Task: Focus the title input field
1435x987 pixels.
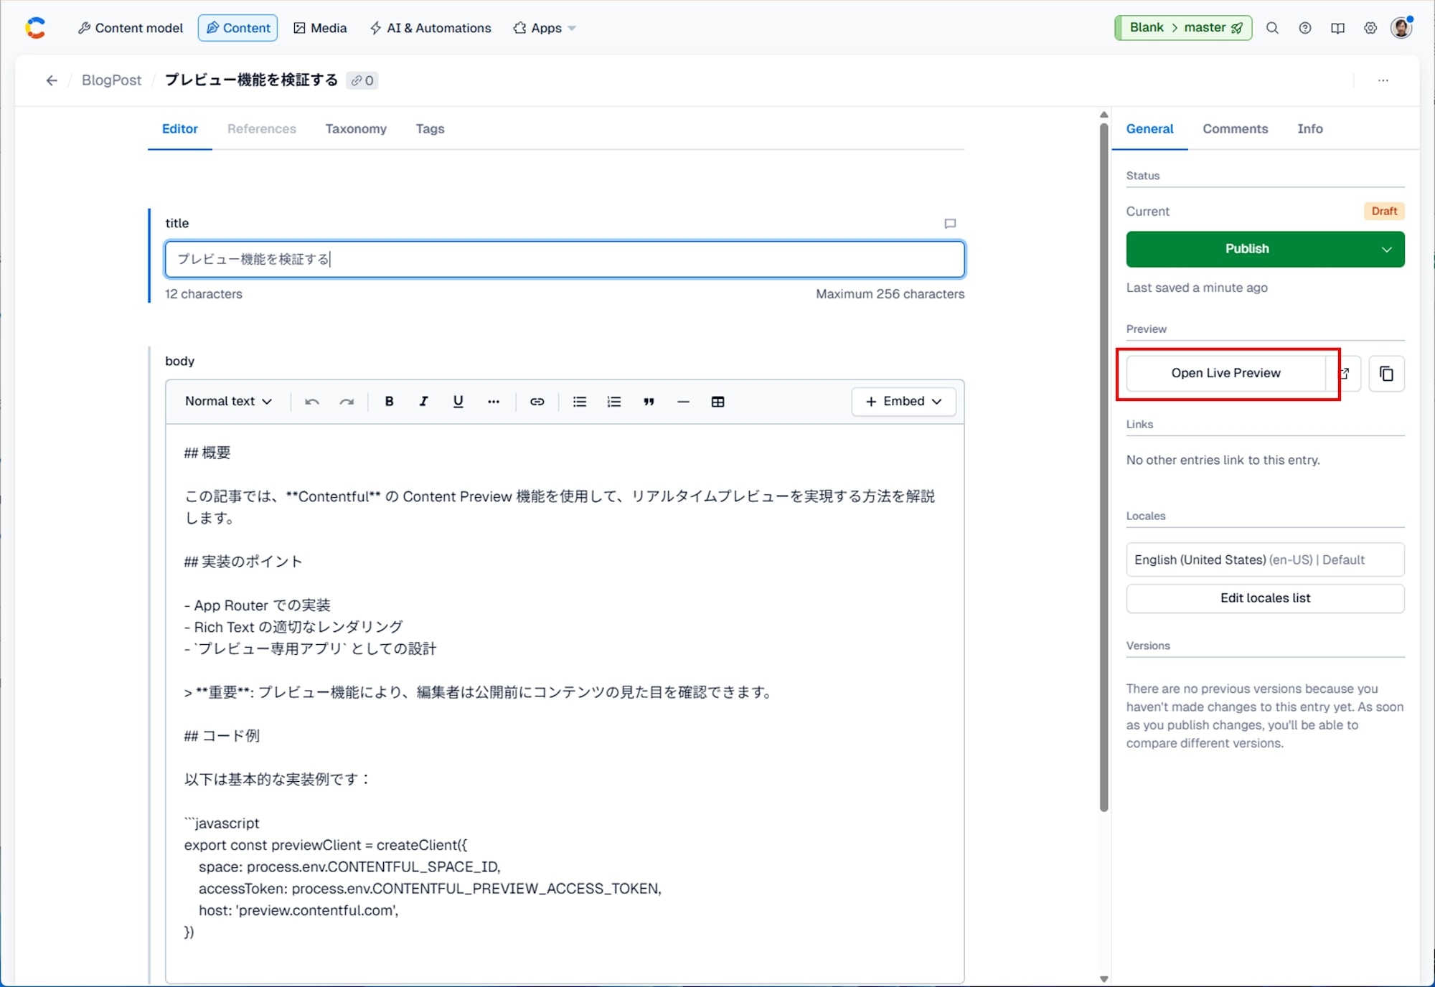Action: pos(565,259)
